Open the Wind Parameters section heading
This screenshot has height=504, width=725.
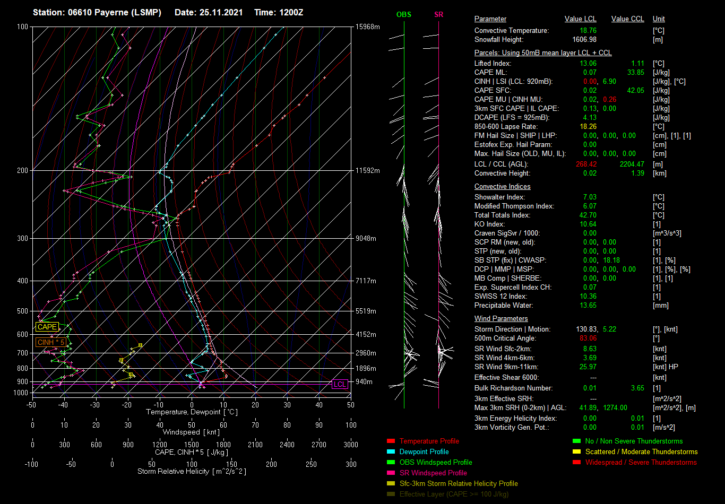(500, 319)
